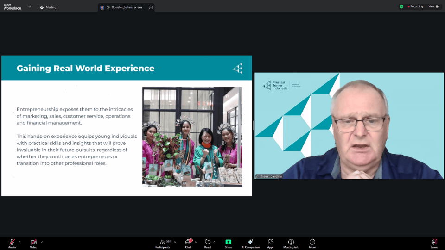Image resolution: width=445 pixels, height=250 pixels.
Task: Open the More options menu
Action: pos(312,242)
